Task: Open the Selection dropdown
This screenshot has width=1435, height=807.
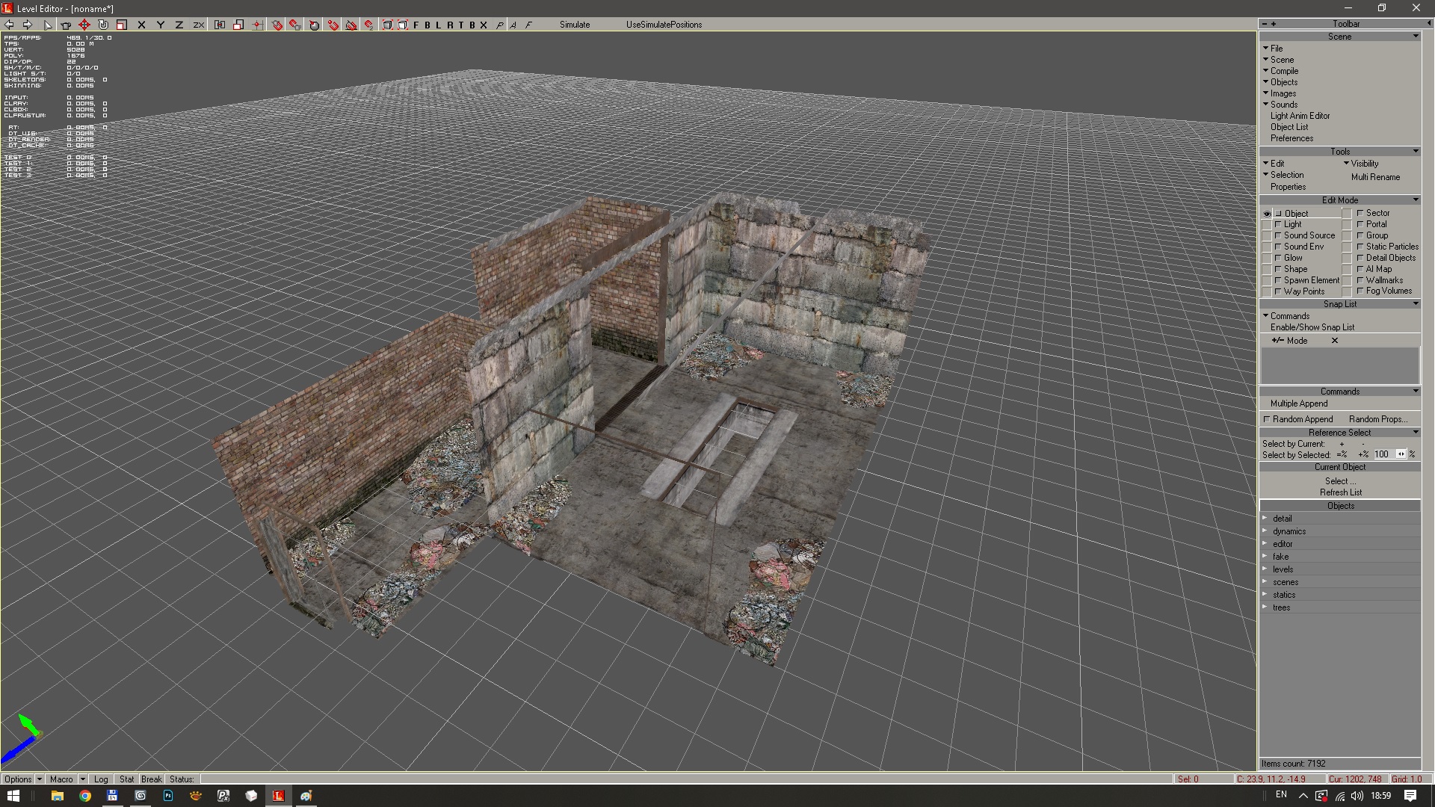Action: (x=1286, y=175)
